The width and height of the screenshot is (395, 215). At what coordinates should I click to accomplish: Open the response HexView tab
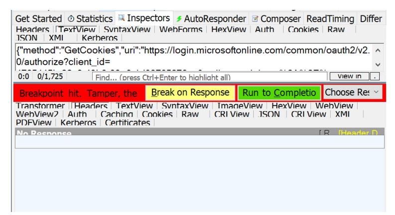pos(289,106)
